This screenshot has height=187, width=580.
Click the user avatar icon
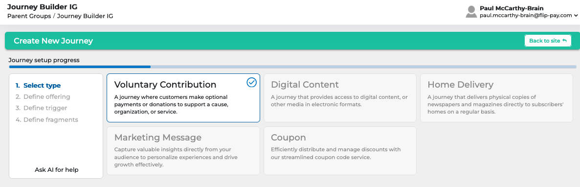click(471, 12)
